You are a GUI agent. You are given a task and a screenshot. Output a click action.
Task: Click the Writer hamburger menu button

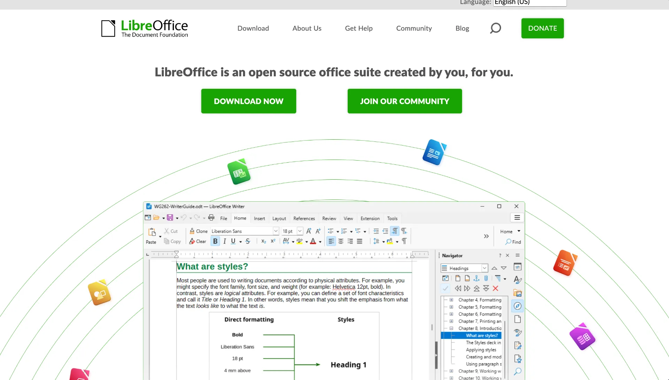[x=517, y=218]
